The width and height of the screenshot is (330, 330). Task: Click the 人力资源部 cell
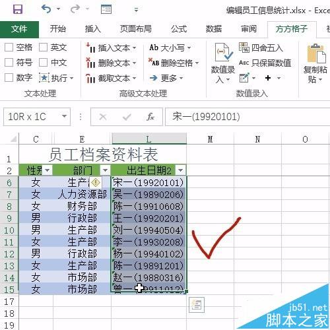82,195
